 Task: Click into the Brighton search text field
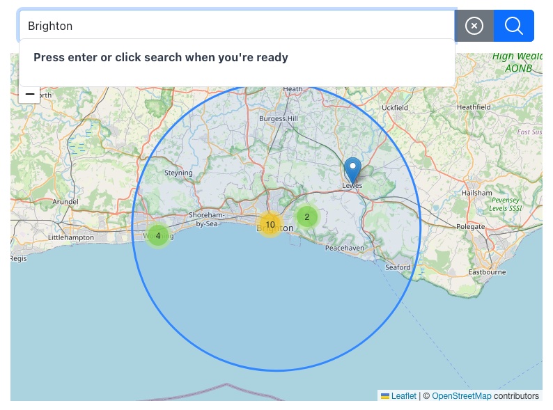(x=237, y=26)
